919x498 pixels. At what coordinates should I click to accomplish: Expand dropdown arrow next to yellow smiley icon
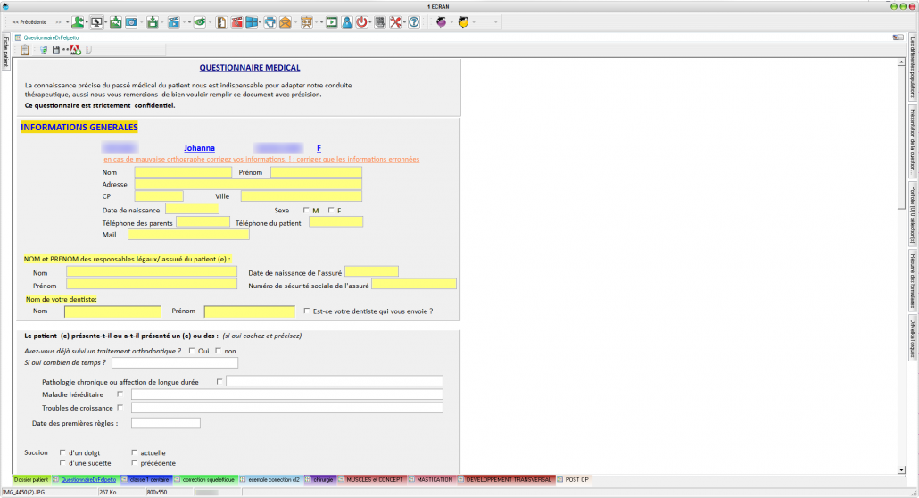[x=476, y=22]
